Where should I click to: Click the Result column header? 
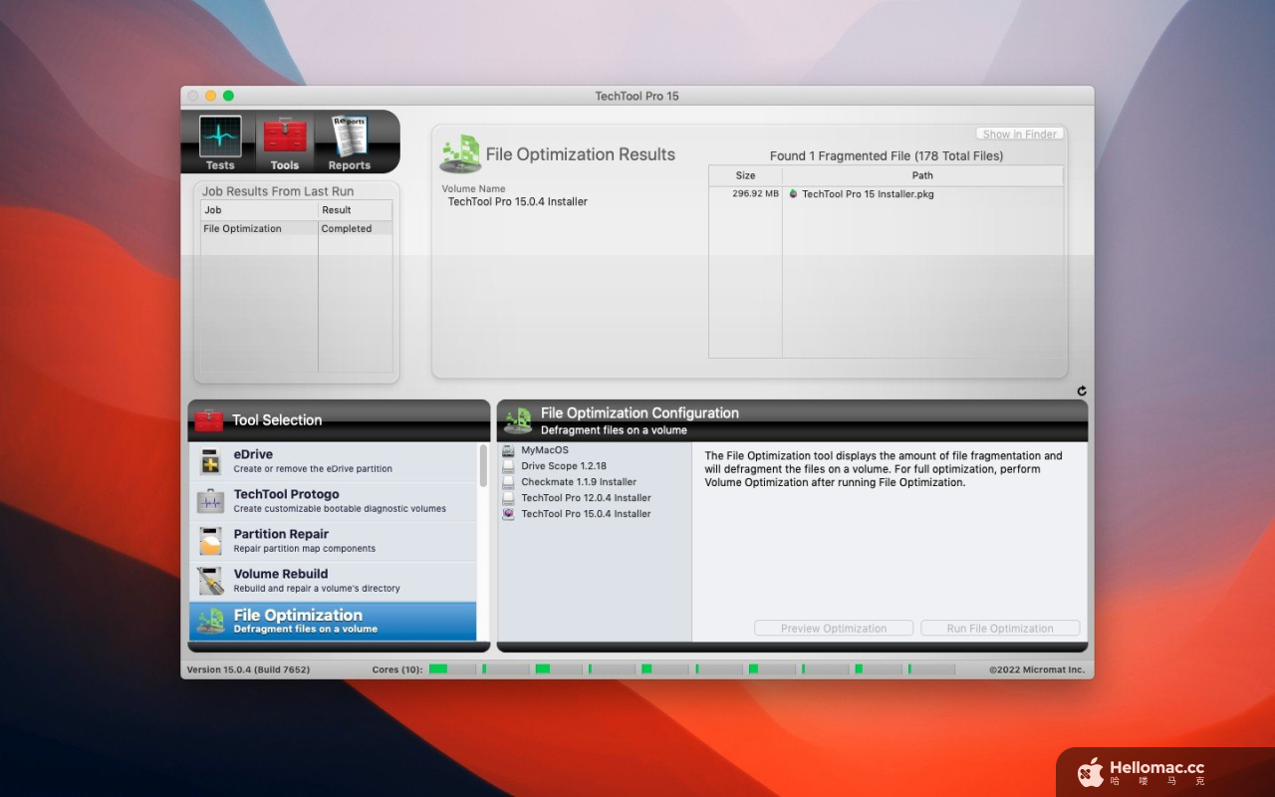point(356,210)
